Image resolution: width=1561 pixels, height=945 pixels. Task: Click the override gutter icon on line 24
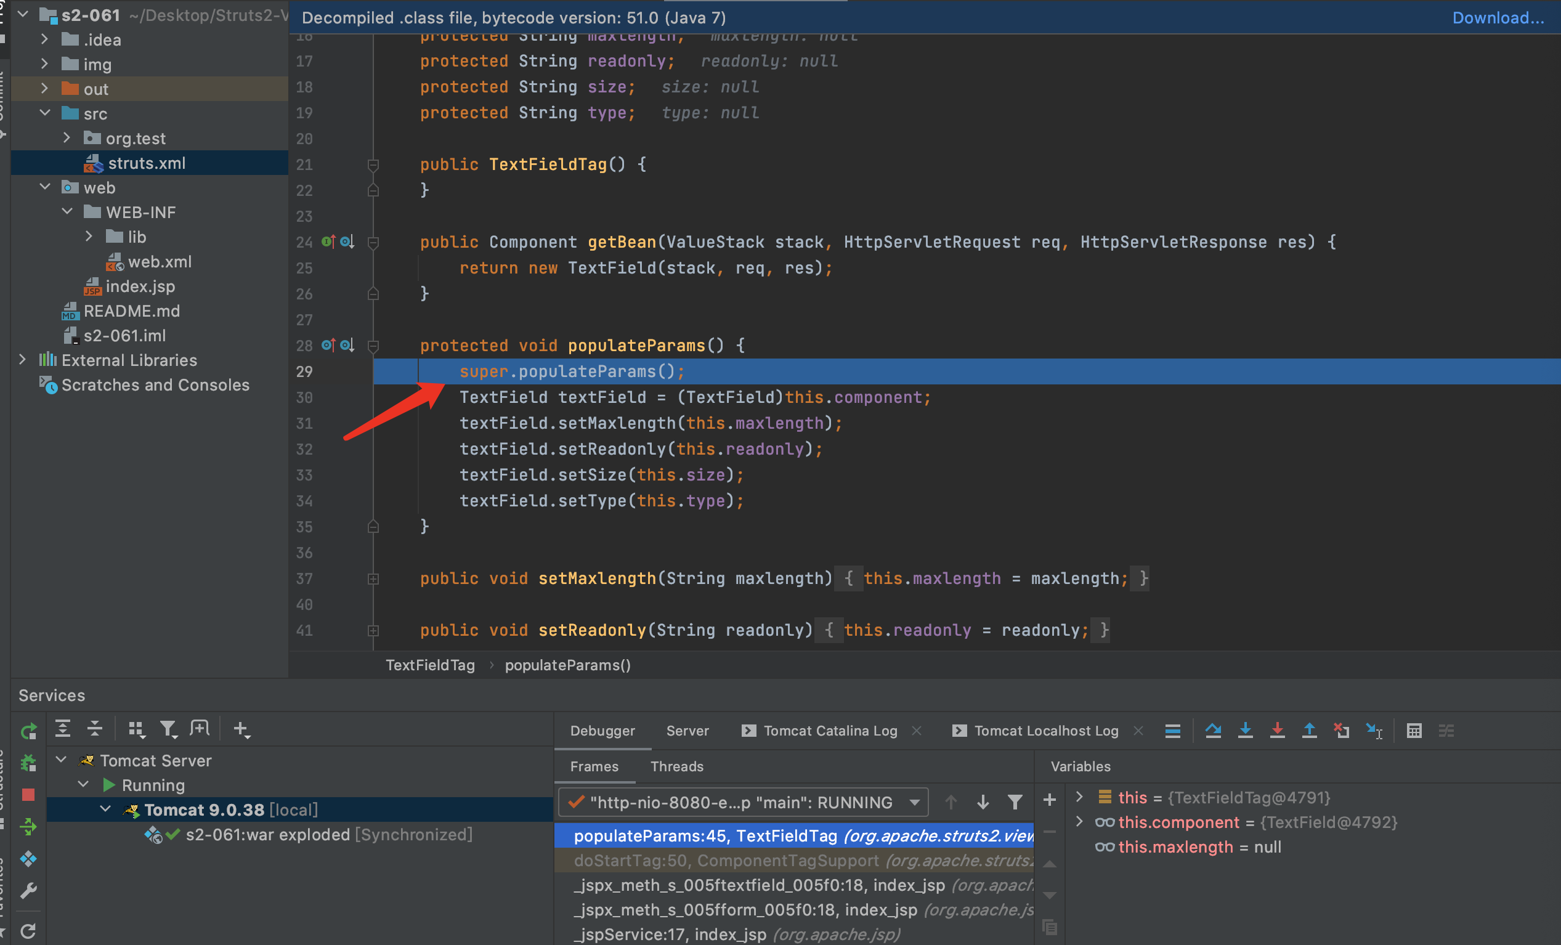(328, 241)
